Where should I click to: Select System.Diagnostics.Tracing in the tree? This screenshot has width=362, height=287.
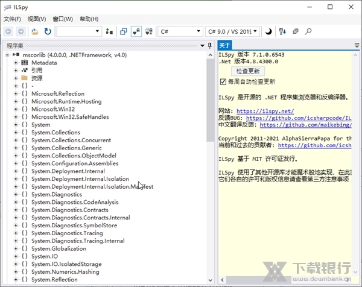67,233
